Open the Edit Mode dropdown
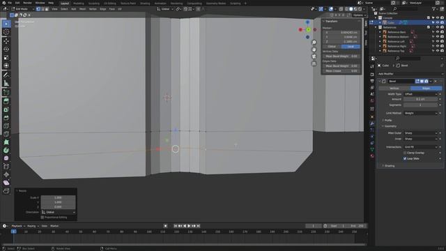Viewport: 446px width, 251px height. [x=22, y=9]
